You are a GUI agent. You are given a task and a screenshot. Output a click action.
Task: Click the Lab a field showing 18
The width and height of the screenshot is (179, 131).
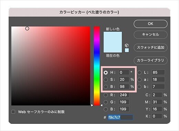[158, 80]
